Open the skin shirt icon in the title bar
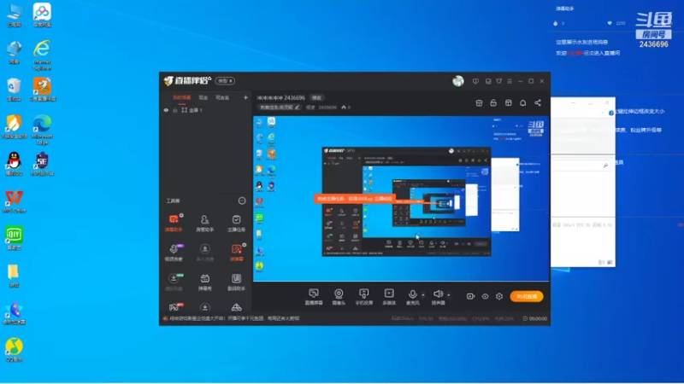The image size is (684, 384). tap(499, 81)
